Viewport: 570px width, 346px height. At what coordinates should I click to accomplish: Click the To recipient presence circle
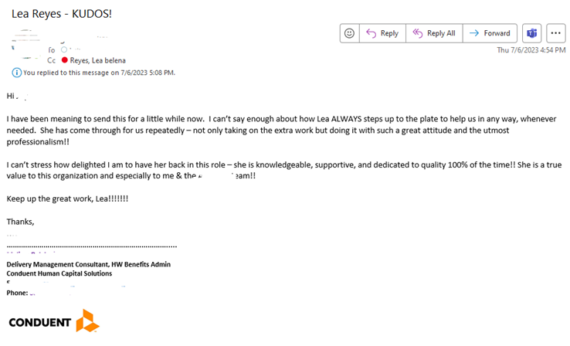[x=63, y=49]
